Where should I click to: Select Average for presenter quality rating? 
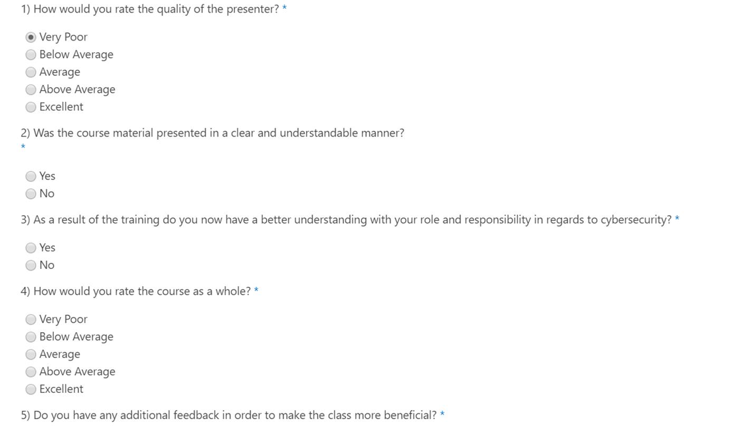point(31,72)
